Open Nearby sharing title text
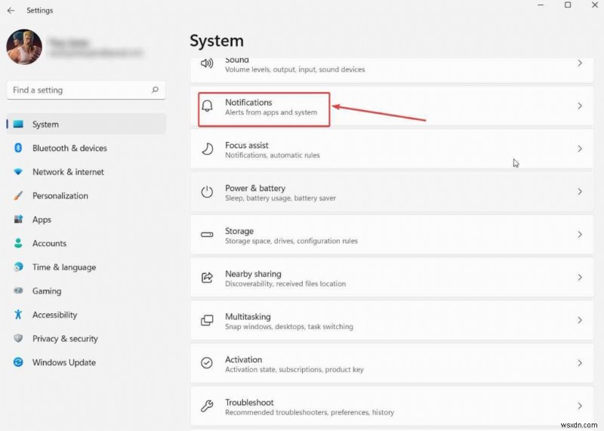Viewport: 604px width, 431px height. pos(253,274)
